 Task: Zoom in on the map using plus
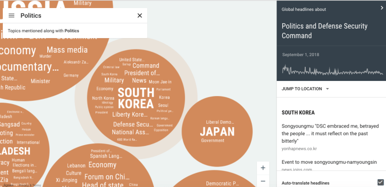[x=263, y=168]
